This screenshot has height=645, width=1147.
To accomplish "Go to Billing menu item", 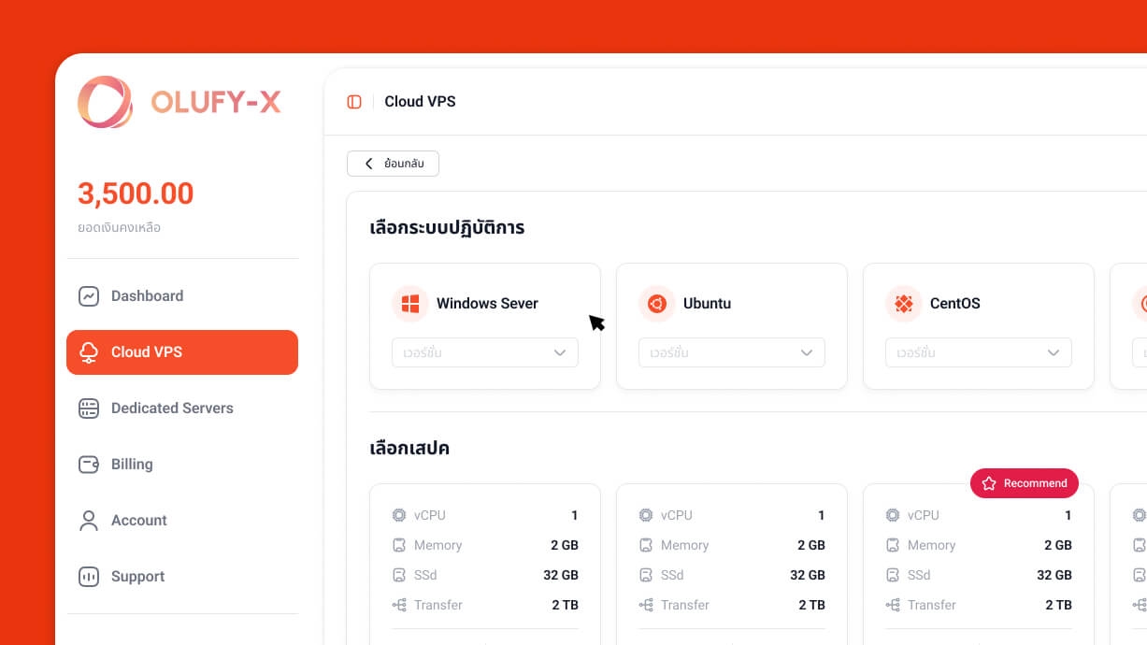I will [x=182, y=465].
